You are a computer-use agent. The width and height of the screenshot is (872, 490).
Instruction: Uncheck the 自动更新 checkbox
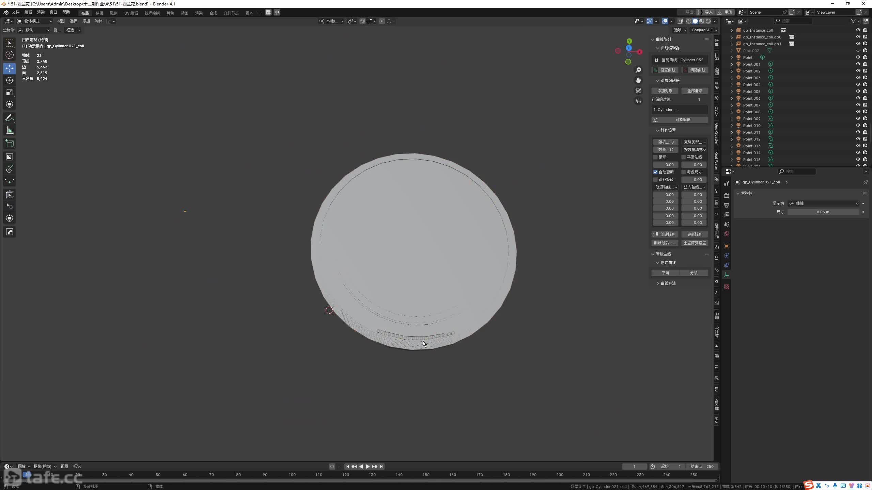coord(655,172)
